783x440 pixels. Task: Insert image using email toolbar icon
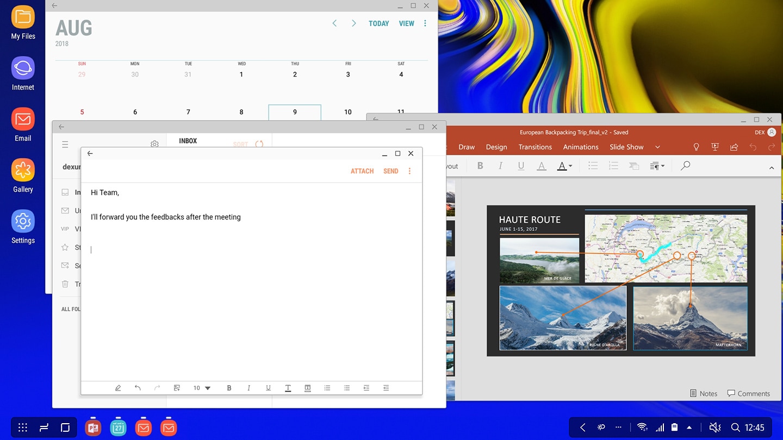177,388
